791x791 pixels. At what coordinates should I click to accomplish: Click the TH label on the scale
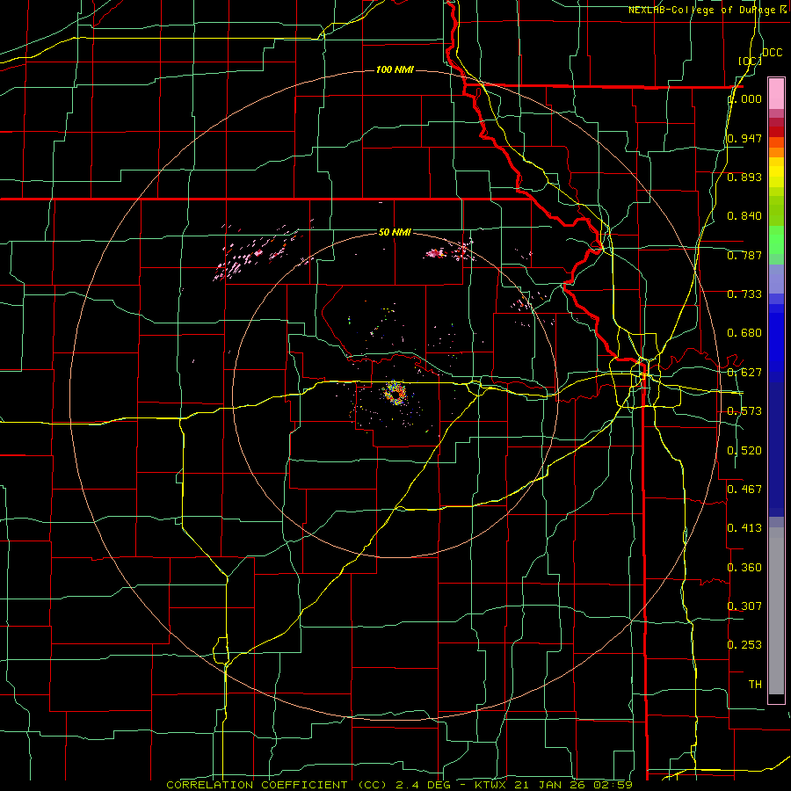click(x=755, y=685)
